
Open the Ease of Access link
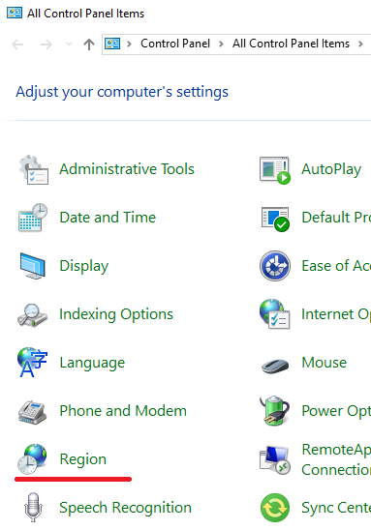tap(336, 266)
